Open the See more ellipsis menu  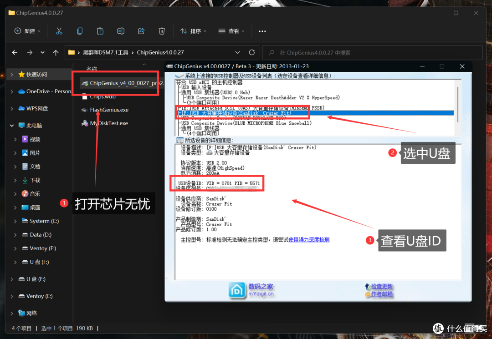click(x=262, y=31)
